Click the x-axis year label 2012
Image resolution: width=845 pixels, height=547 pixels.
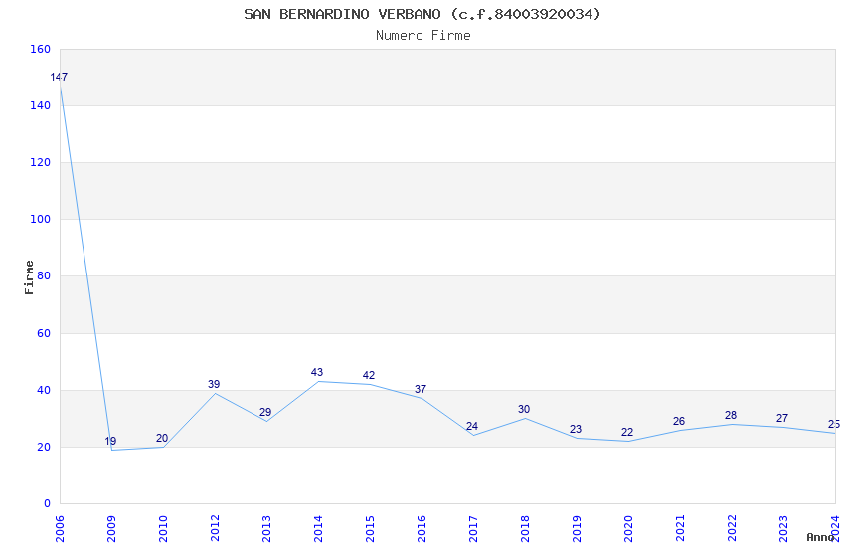pyautogui.click(x=215, y=529)
